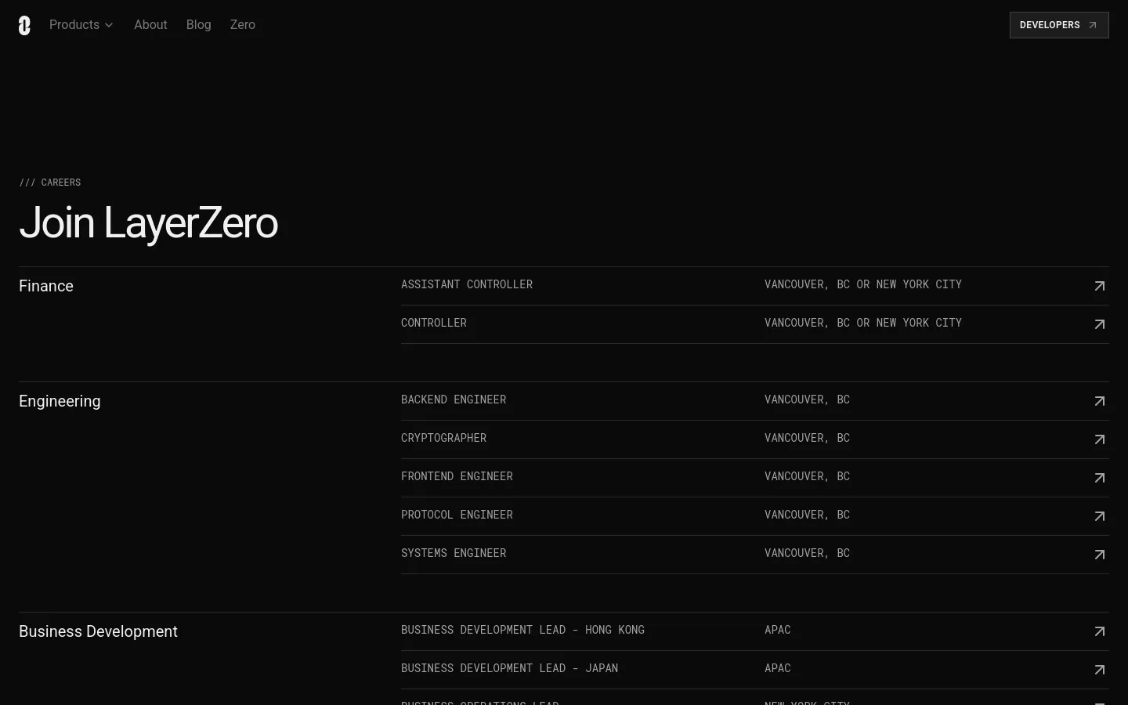
Task: Click the Finance section heading
Action: coord(46,286)
